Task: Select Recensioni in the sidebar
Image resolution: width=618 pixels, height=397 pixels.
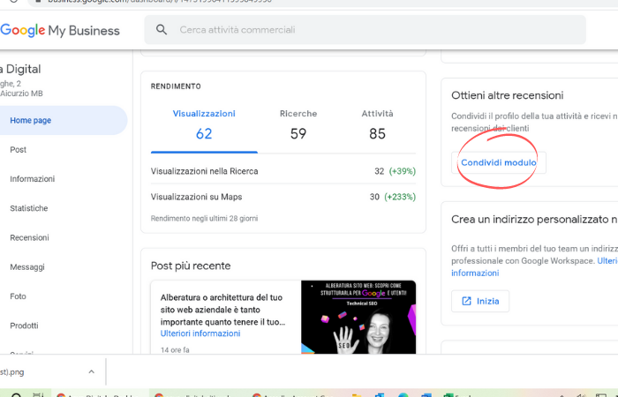Action: click(29, 237)
